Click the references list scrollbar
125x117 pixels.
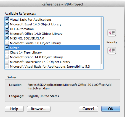click(x=102, y=41)
